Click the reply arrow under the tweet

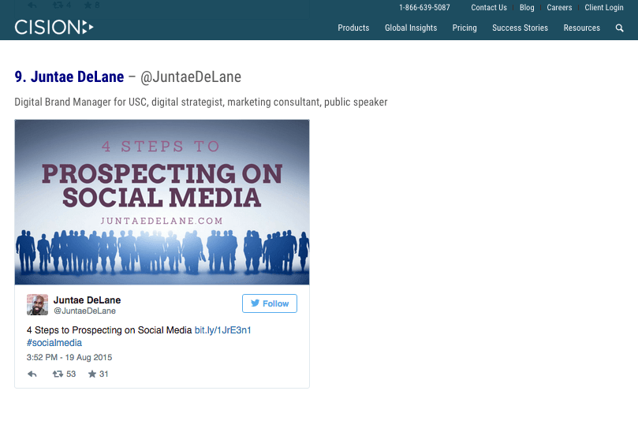[32, 374]
